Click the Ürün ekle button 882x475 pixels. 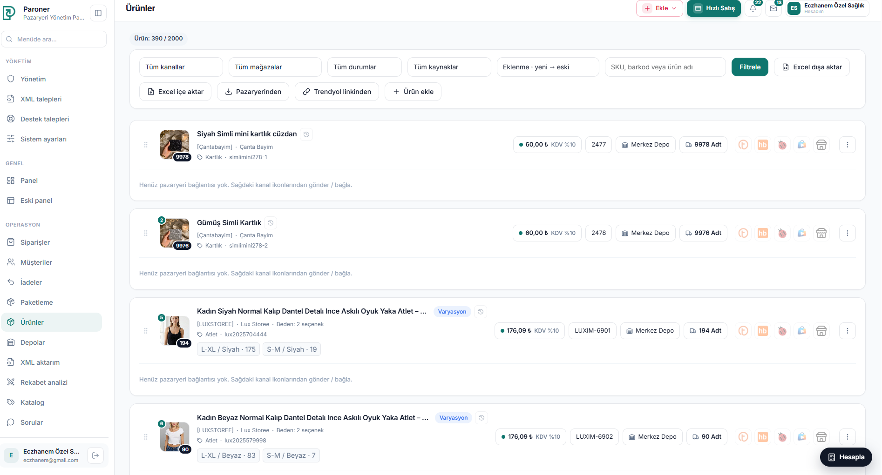413,92
